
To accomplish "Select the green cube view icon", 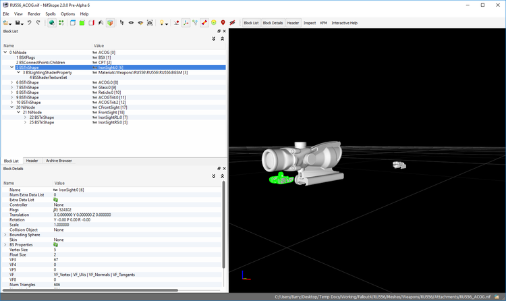I will click(x=82, y=23).
